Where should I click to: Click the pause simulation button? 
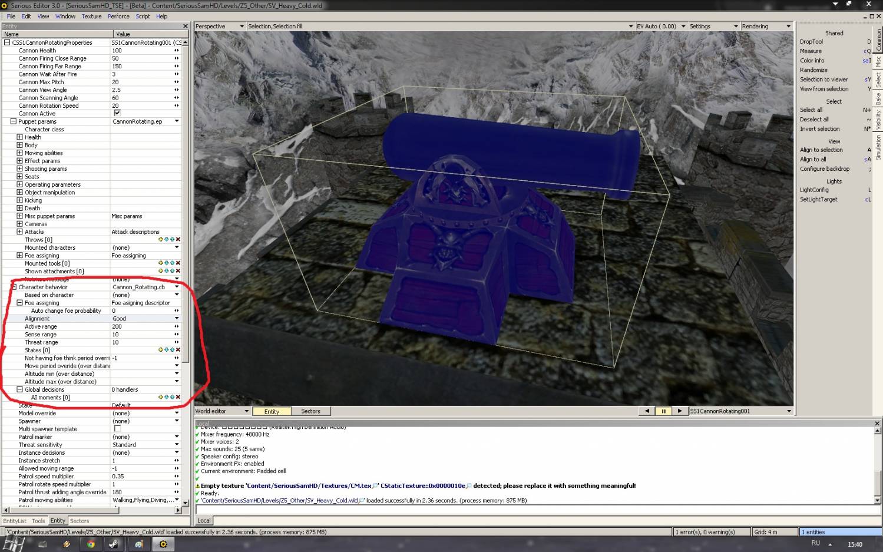(x=663, y=411)
